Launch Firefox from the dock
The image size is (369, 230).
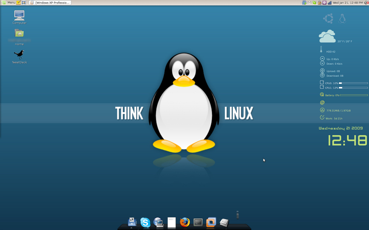pyautogui.click(x=185, y=223)
